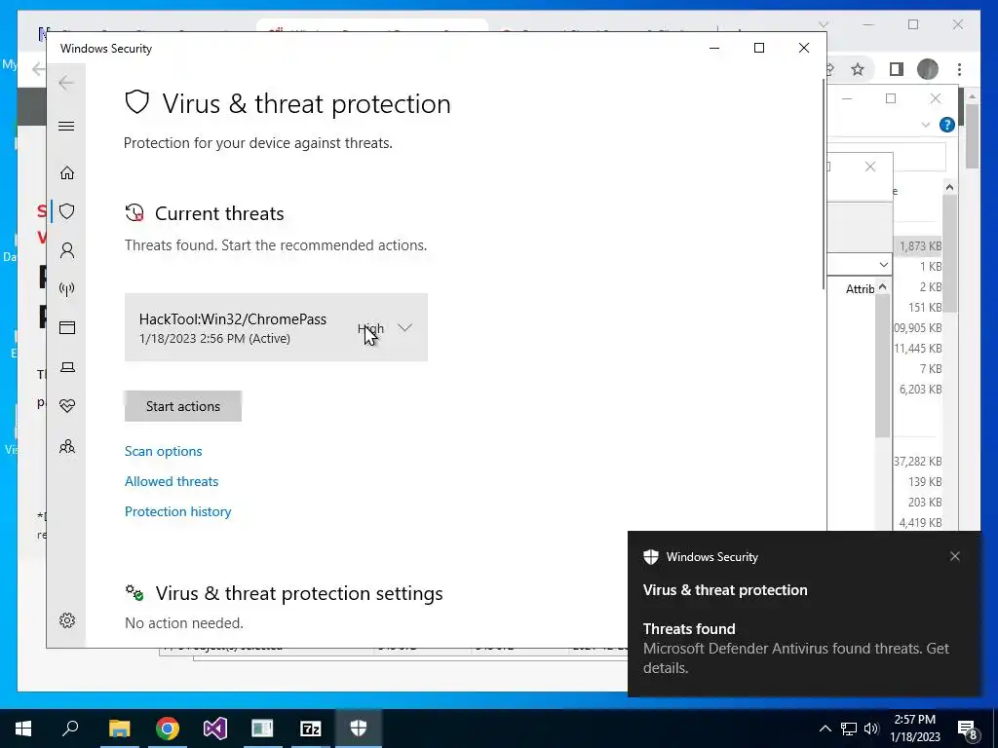The image size is (998, 748).
Task: Open the Action Center notifications icon
Action: (x=968, y=729)
